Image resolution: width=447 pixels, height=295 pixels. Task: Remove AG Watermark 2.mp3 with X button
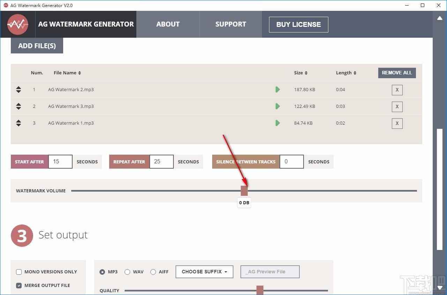click(x=397, y=90)
